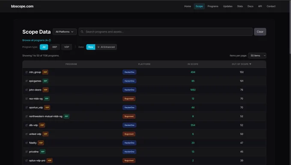Open external link icon for united-vdp
291x165 pixels.
tap(27, 134)
